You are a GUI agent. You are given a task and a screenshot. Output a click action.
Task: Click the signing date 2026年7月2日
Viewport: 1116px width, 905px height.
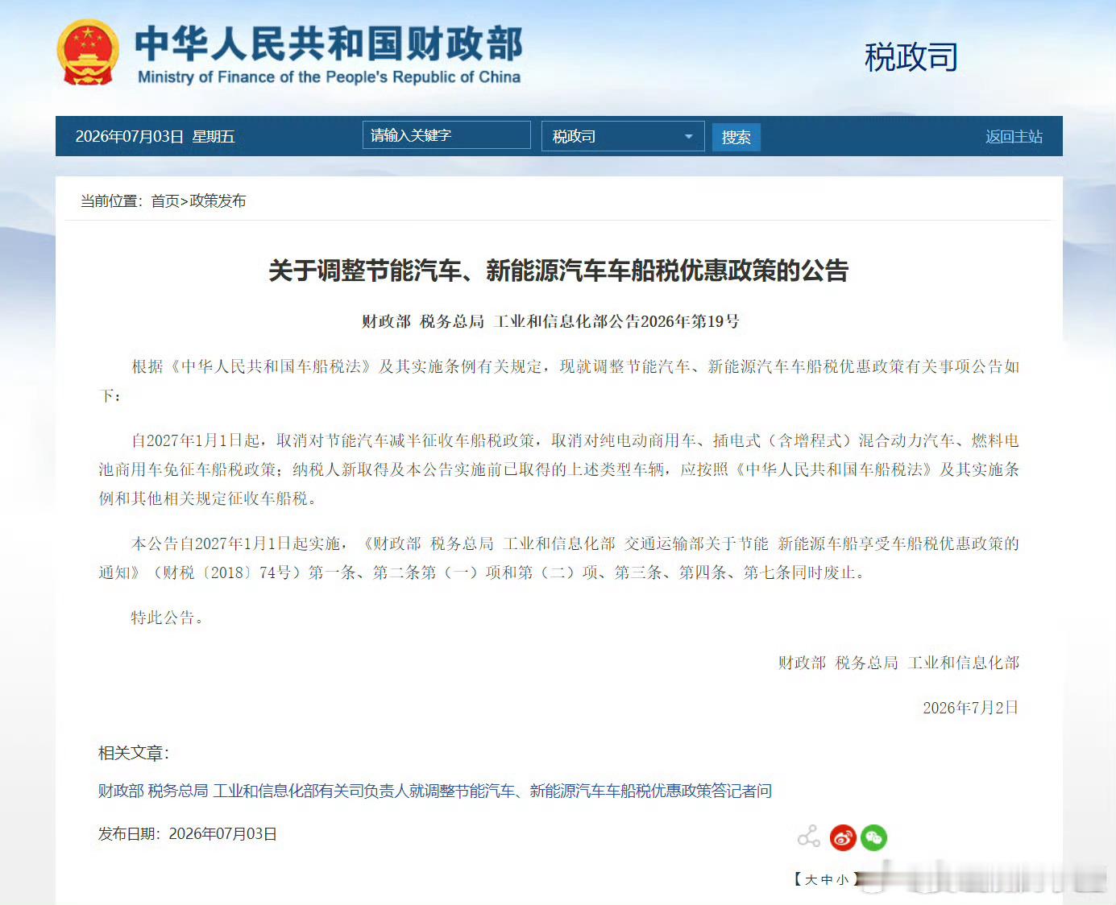(971, 708)
